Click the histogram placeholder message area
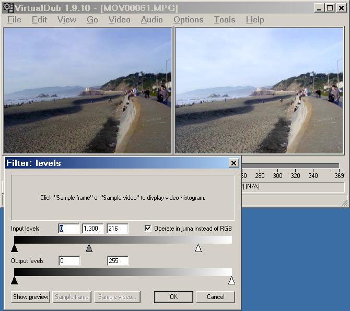Viewport: 350px width, 311px height. [x=123, y=198]
